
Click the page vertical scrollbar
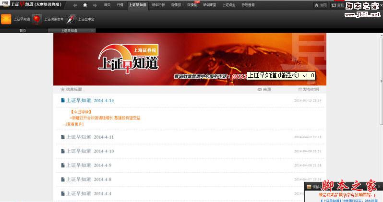pyautogui.click(x=381, y=81)
